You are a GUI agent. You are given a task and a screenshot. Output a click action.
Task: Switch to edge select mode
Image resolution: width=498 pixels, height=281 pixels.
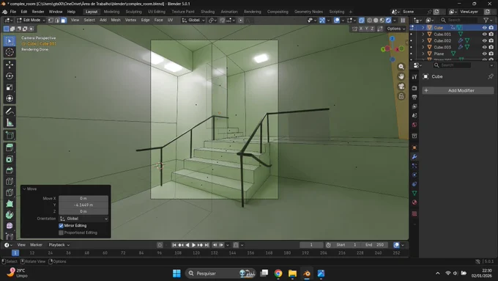57,20
